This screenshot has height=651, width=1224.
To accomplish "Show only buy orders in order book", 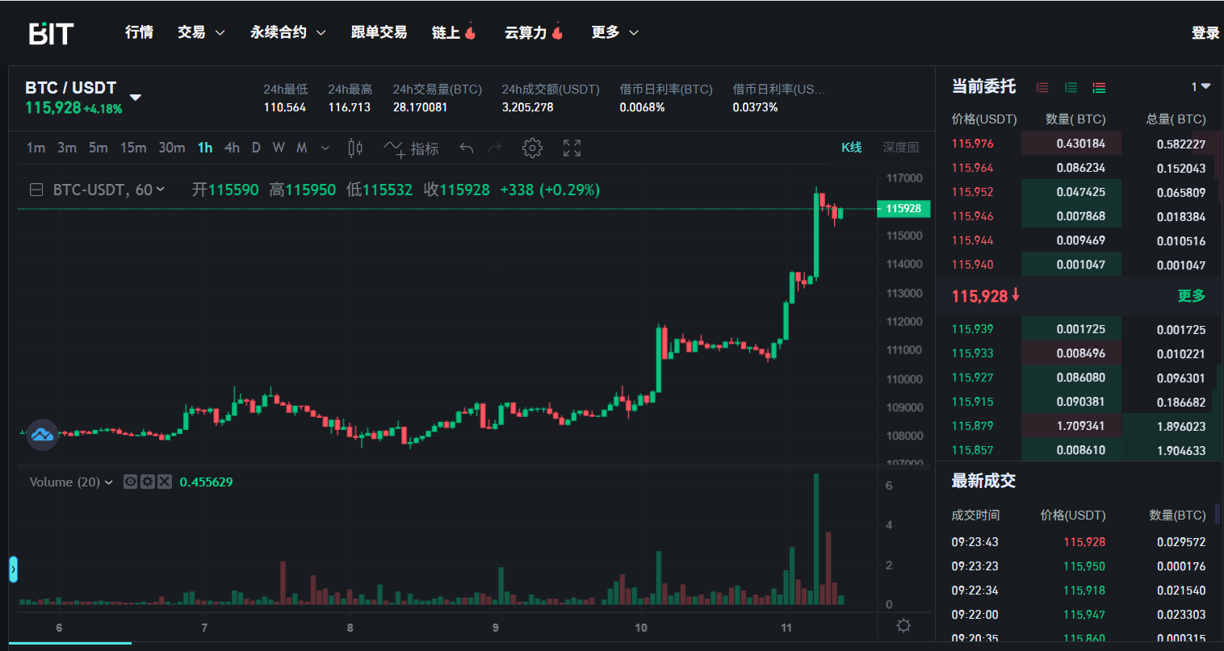I will (x=1071, y=87).
